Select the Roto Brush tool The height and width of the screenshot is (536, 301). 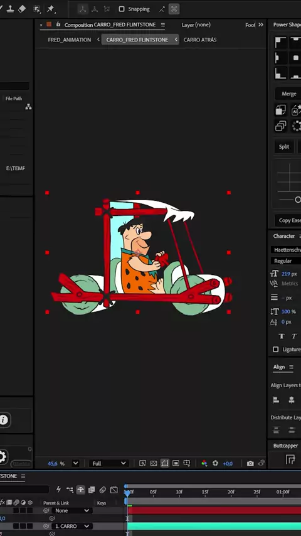coord(36,9)
